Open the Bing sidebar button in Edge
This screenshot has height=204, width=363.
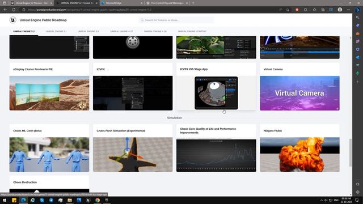[358, 10]
